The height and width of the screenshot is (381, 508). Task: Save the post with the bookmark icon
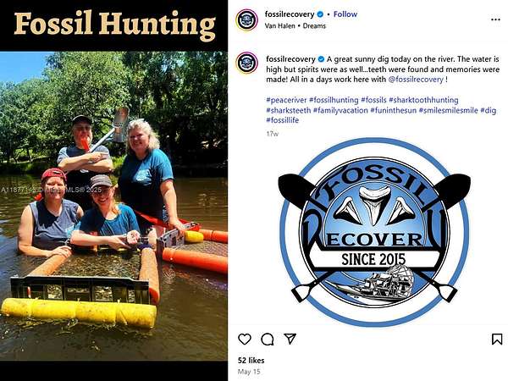pos(497,340)
